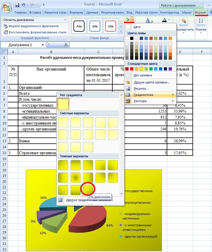Open the Undo history dropdown arrow

pos(27,5)
